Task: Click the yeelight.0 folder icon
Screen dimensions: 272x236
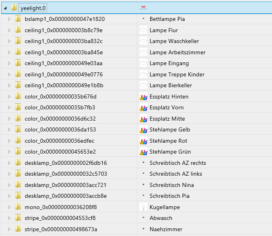Action: (14, 8)
